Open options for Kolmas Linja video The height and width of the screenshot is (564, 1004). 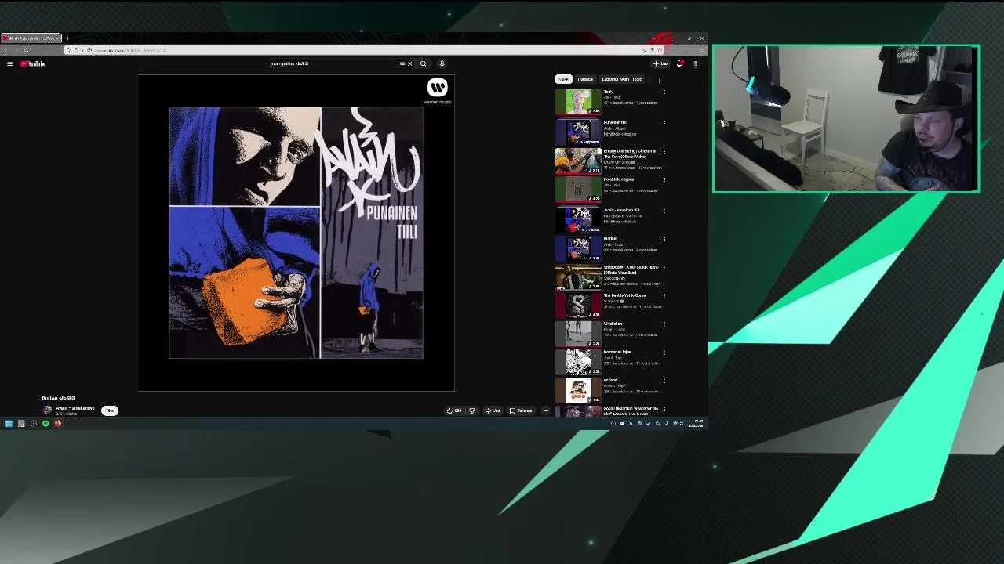[664, 352]
